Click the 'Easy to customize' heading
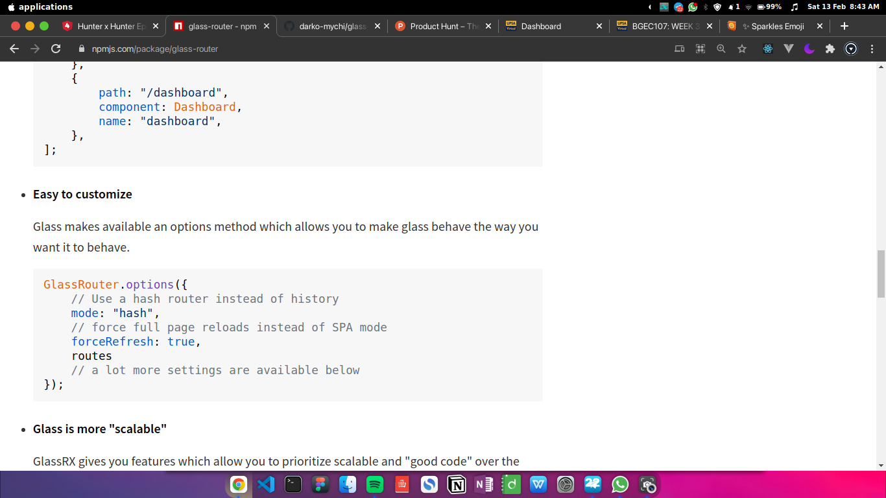 tap(82, 194)
